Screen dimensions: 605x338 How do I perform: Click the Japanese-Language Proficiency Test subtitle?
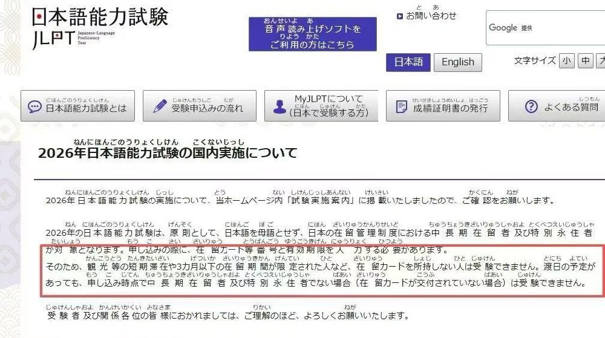click(96, 37)
